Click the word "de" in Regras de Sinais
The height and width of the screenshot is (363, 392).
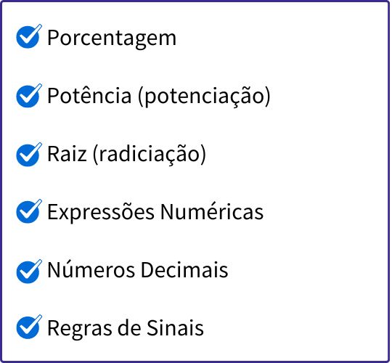tap(129, 327)
